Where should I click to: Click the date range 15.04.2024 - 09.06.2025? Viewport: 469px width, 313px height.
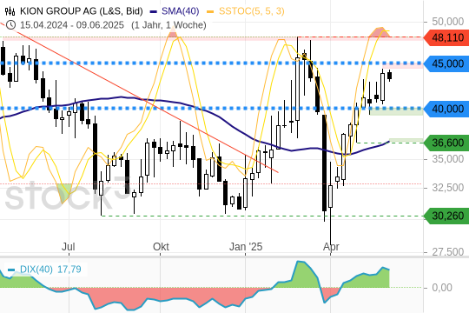point(72,25)
